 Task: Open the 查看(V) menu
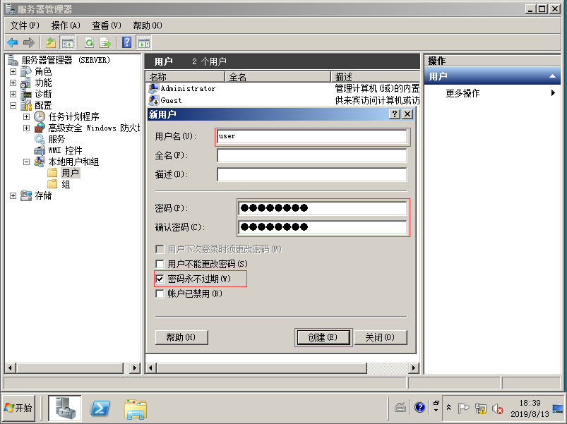point(107,25)
